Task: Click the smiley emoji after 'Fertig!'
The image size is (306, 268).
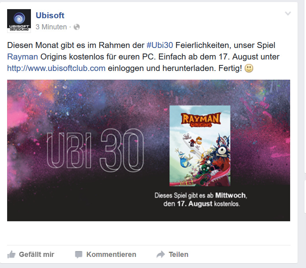Action: click(x=249, y=68)
